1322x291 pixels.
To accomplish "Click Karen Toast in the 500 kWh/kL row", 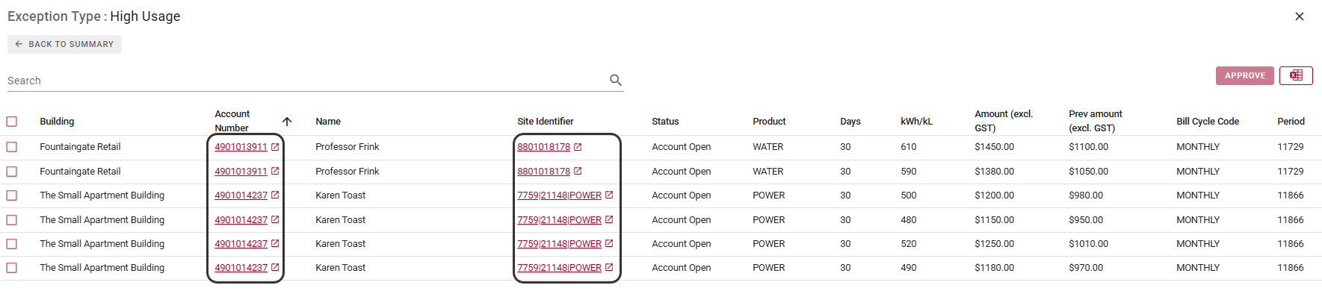I will click(x=341, y=195).
